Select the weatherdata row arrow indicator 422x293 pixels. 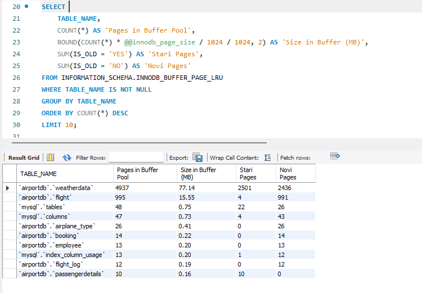pyautogui.click(x=8, y=188)
